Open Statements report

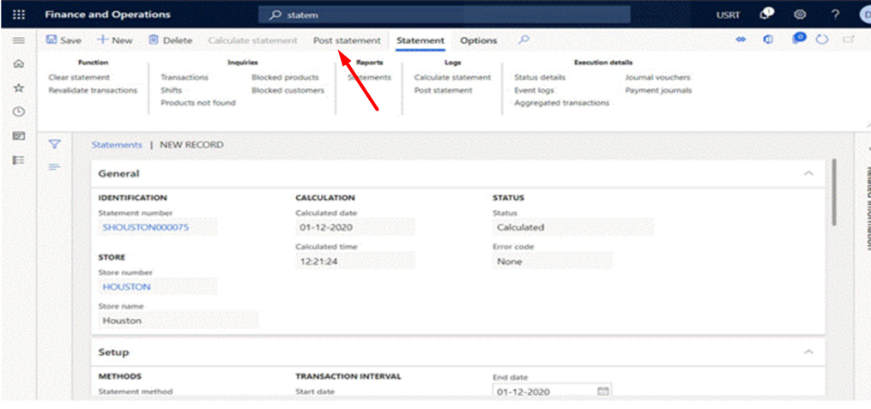coord(369,78)
